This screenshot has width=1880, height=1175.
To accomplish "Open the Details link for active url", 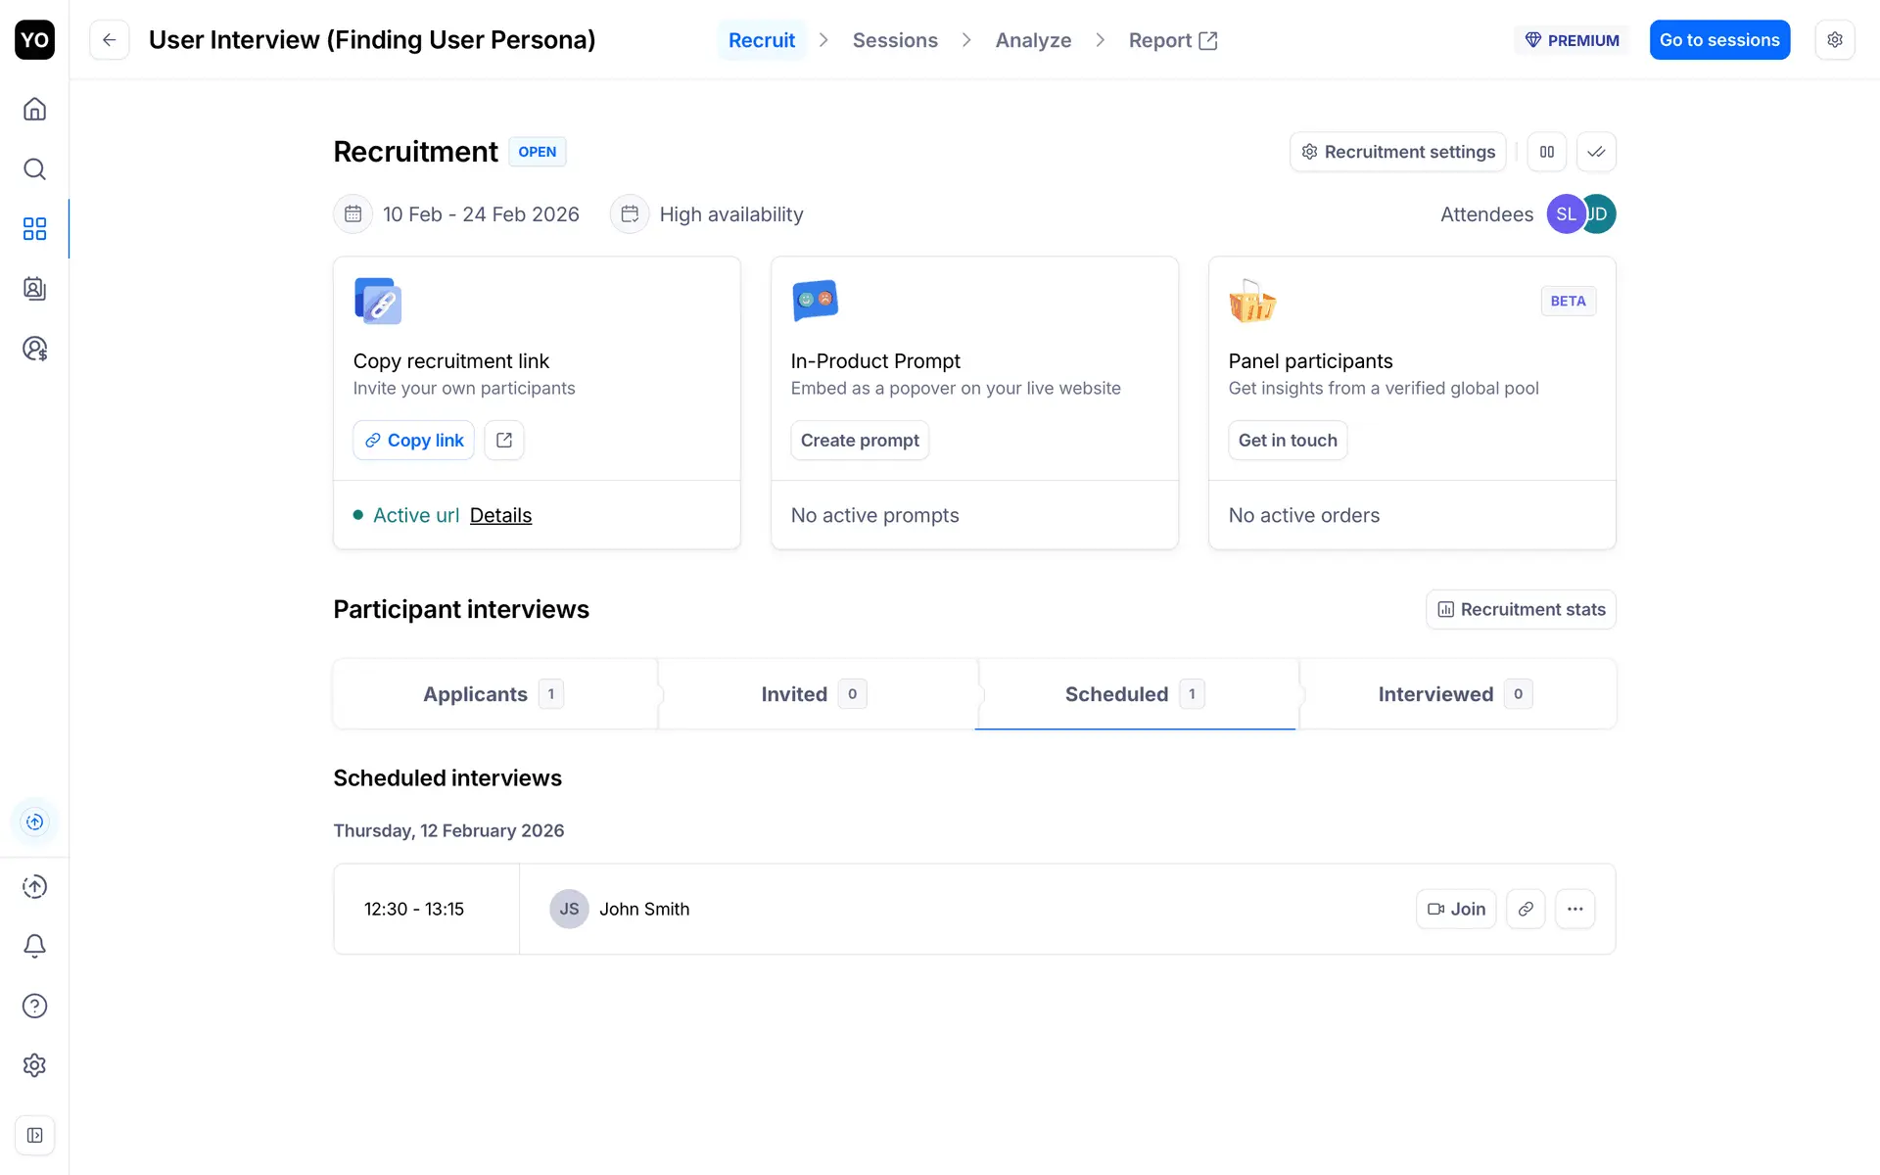I will pos(500,515).
